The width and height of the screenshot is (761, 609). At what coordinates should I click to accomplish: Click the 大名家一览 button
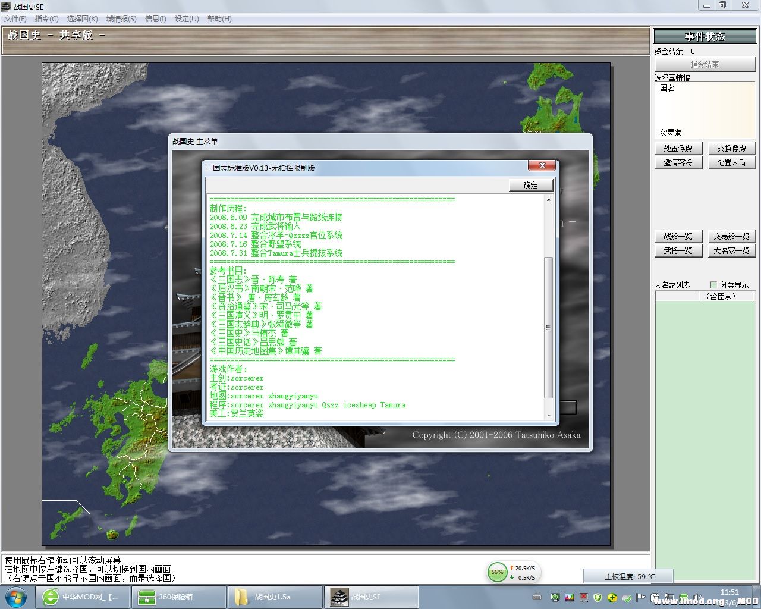731,250
